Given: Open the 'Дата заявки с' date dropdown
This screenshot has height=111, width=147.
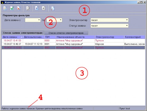Looking at the screenshot, I should [39, 20].
